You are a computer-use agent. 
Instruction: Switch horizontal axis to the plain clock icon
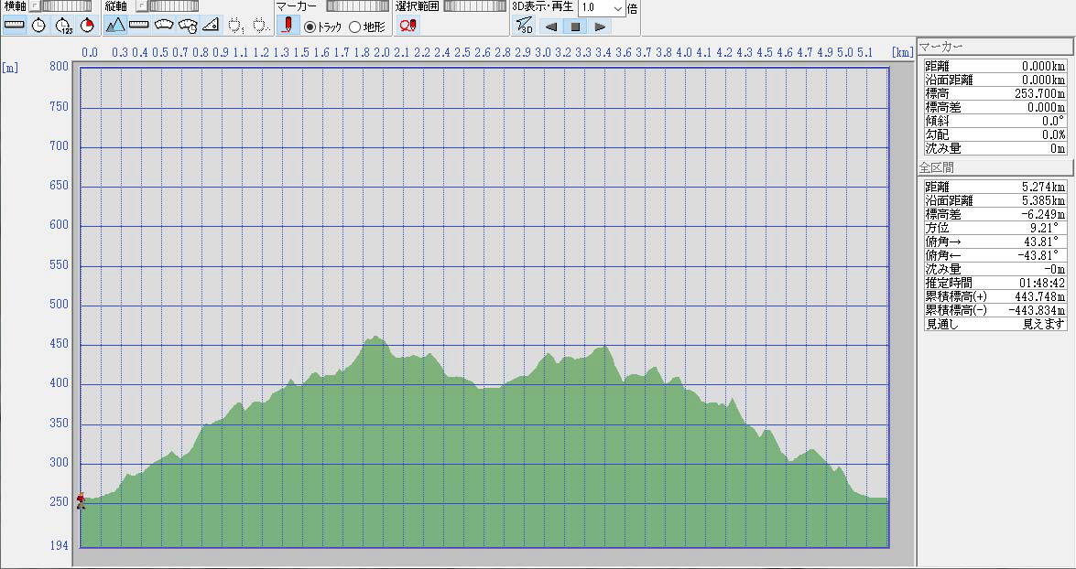[38, 26]
